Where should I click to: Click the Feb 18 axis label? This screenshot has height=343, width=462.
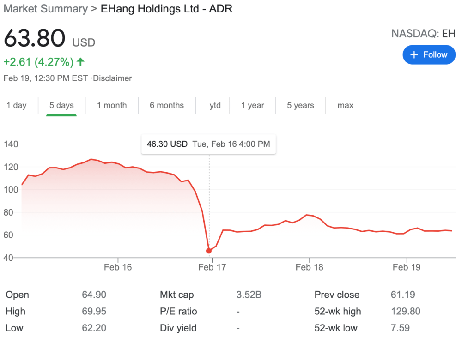309,267
